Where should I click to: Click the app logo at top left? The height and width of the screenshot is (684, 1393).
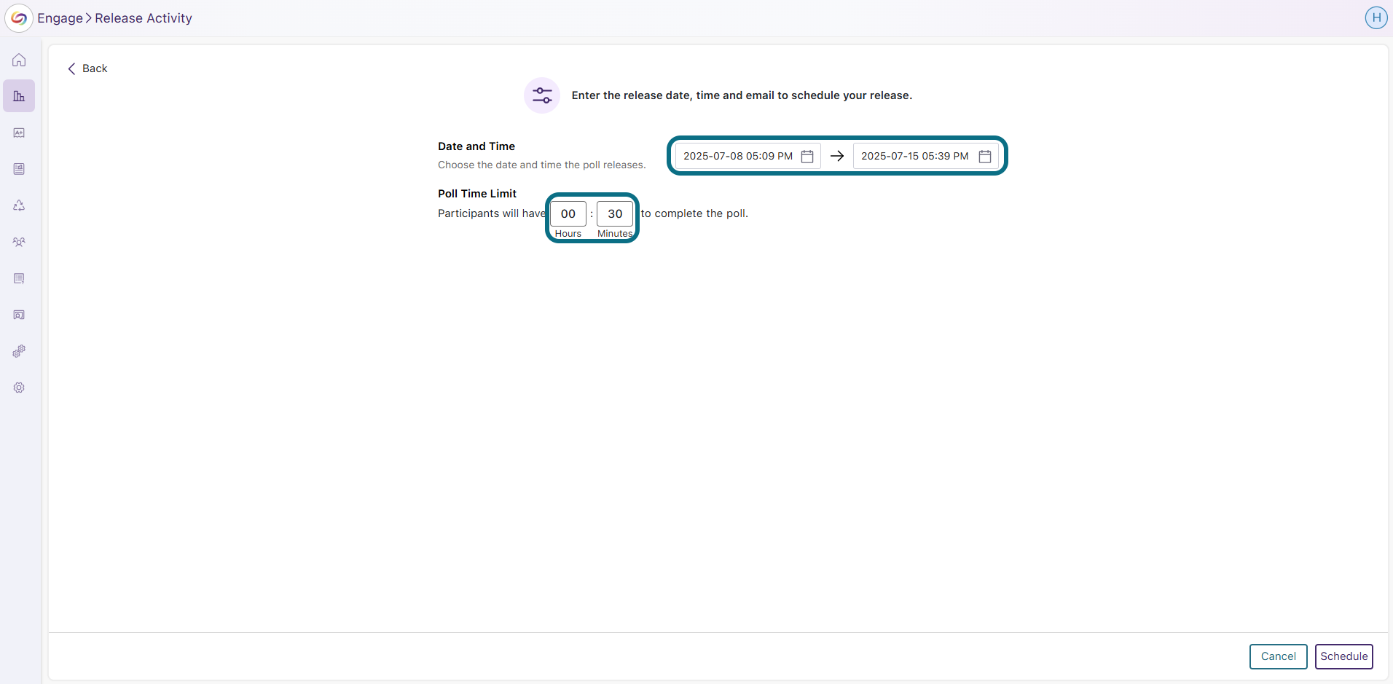[19, 18]
